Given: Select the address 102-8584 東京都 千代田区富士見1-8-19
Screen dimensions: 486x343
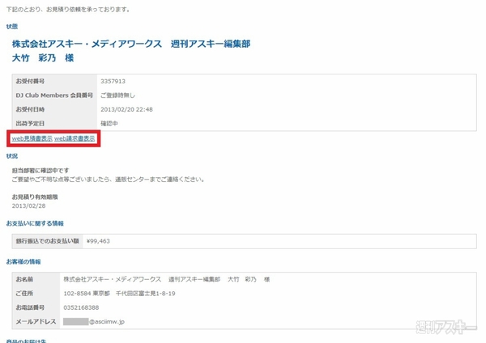Looking at the screenshot, I should 119,294.
